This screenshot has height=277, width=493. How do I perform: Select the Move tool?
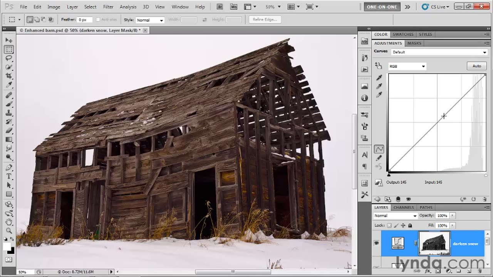pos(9,40)
